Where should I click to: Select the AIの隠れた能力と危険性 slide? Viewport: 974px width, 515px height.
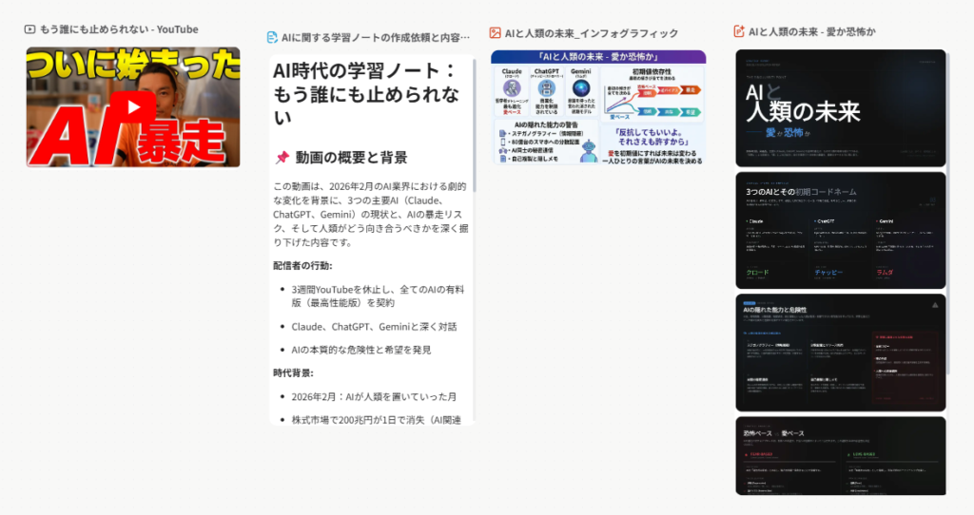pyautogui.click(x=841, y=352)
